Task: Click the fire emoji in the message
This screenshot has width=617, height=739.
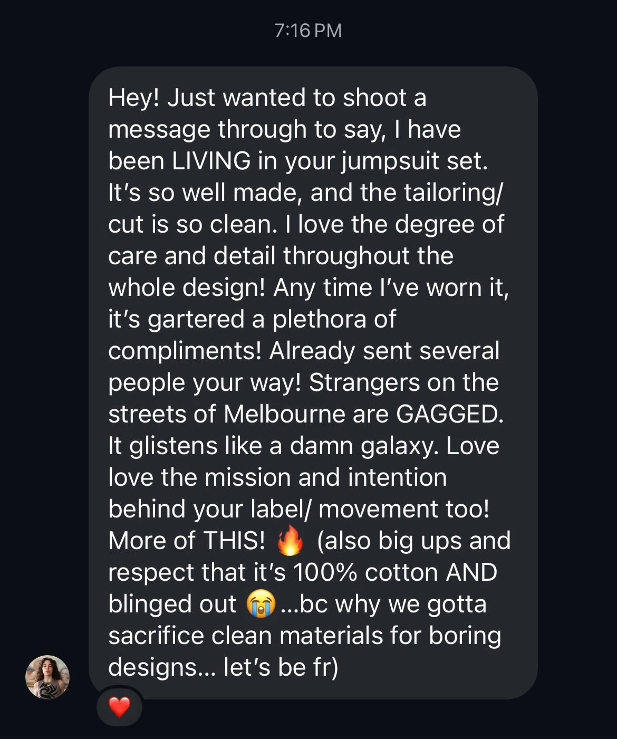Action: [290, 542]
